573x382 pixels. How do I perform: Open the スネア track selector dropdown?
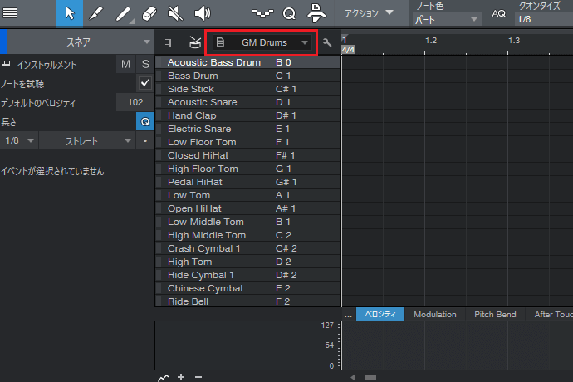click(x=79, y=42)
